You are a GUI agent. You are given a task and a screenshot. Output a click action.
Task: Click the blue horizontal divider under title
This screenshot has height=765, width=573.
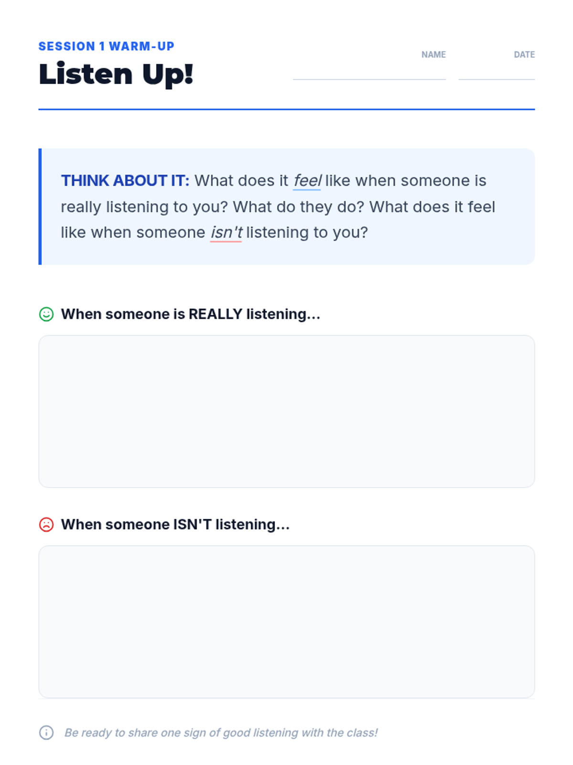(x=286, y=109)
